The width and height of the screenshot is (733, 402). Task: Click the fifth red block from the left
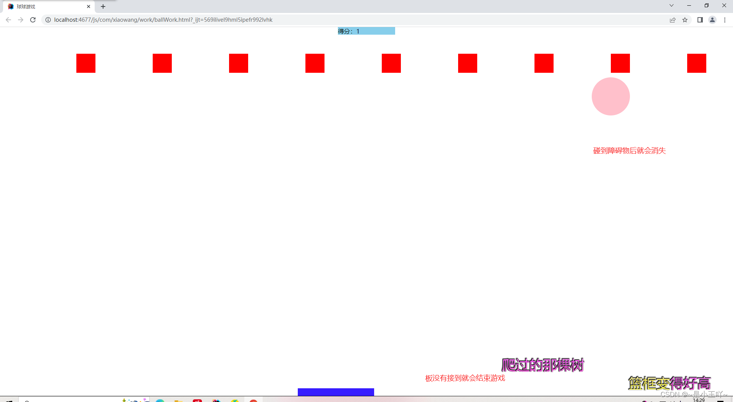click(391, 63)
